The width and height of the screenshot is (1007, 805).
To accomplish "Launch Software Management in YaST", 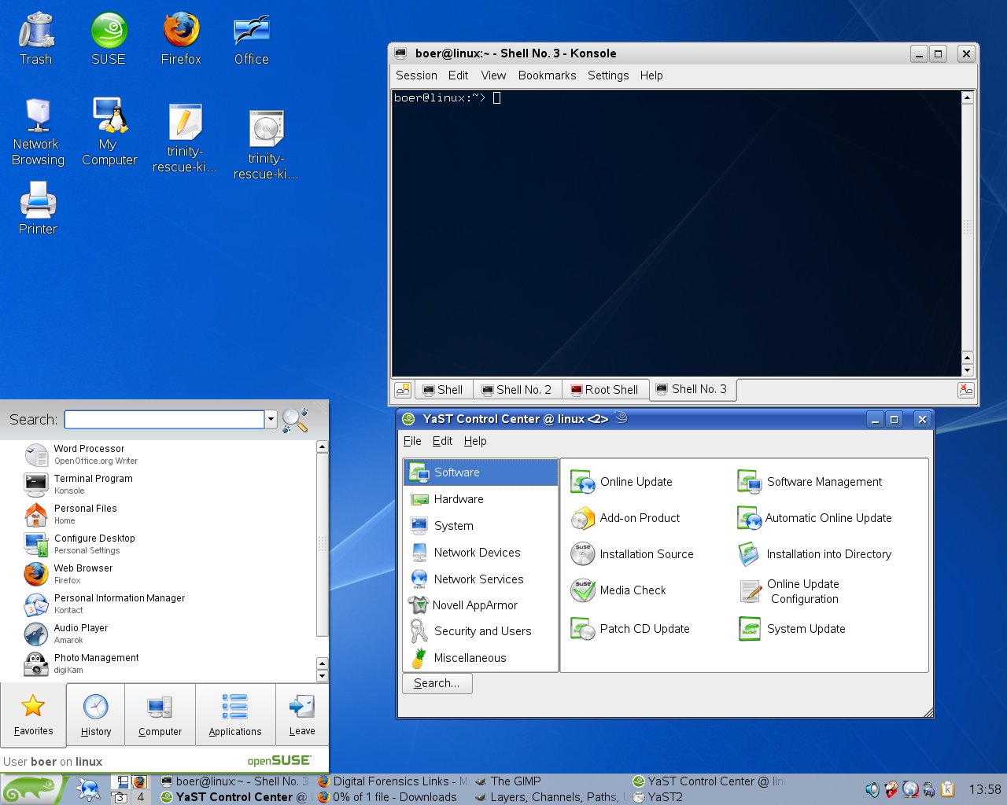I will (824, 482).
